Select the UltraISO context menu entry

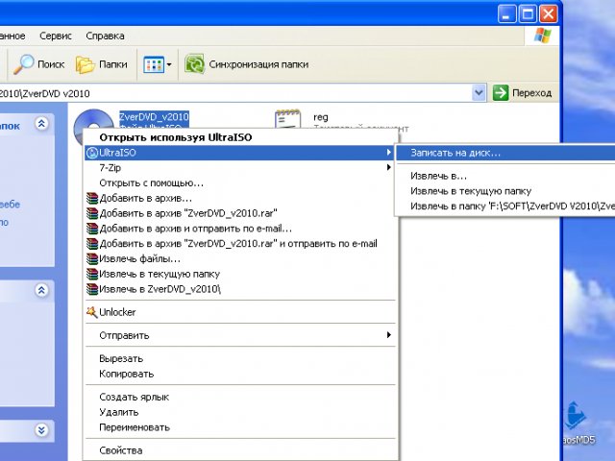(x=240, y=153)
